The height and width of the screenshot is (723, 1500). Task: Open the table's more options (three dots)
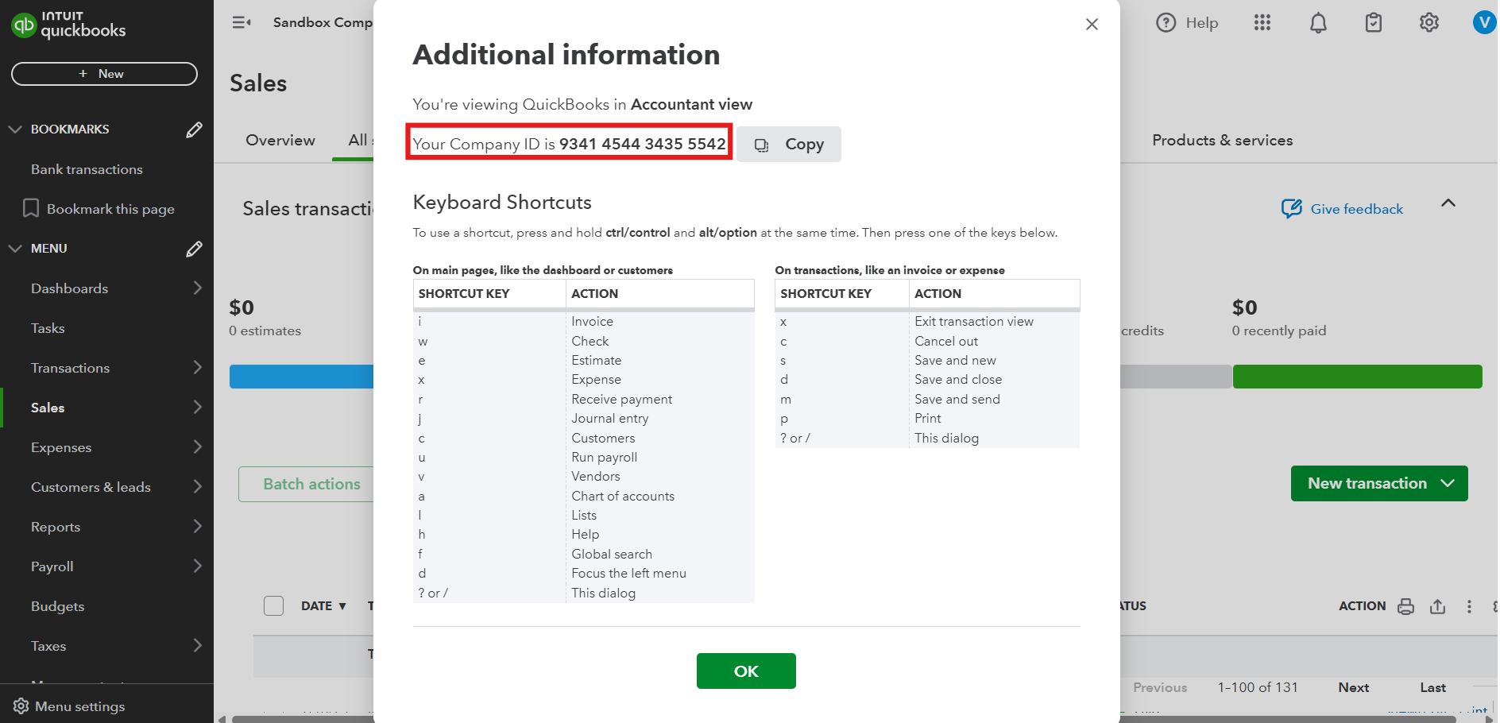click(1469, 606)
